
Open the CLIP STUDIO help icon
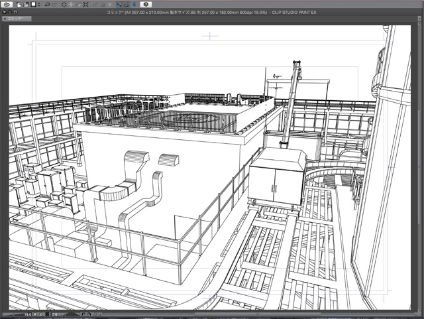click(x=146, y=5)
